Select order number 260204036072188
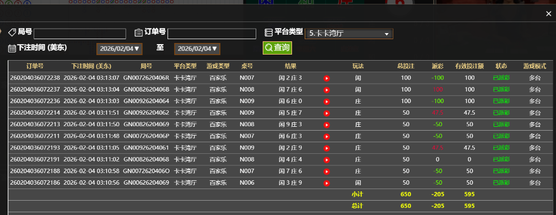The height and width of the screenshot is (215, 556). point(35,171)
